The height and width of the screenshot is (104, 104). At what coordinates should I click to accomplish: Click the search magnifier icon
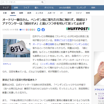(42, 2)
